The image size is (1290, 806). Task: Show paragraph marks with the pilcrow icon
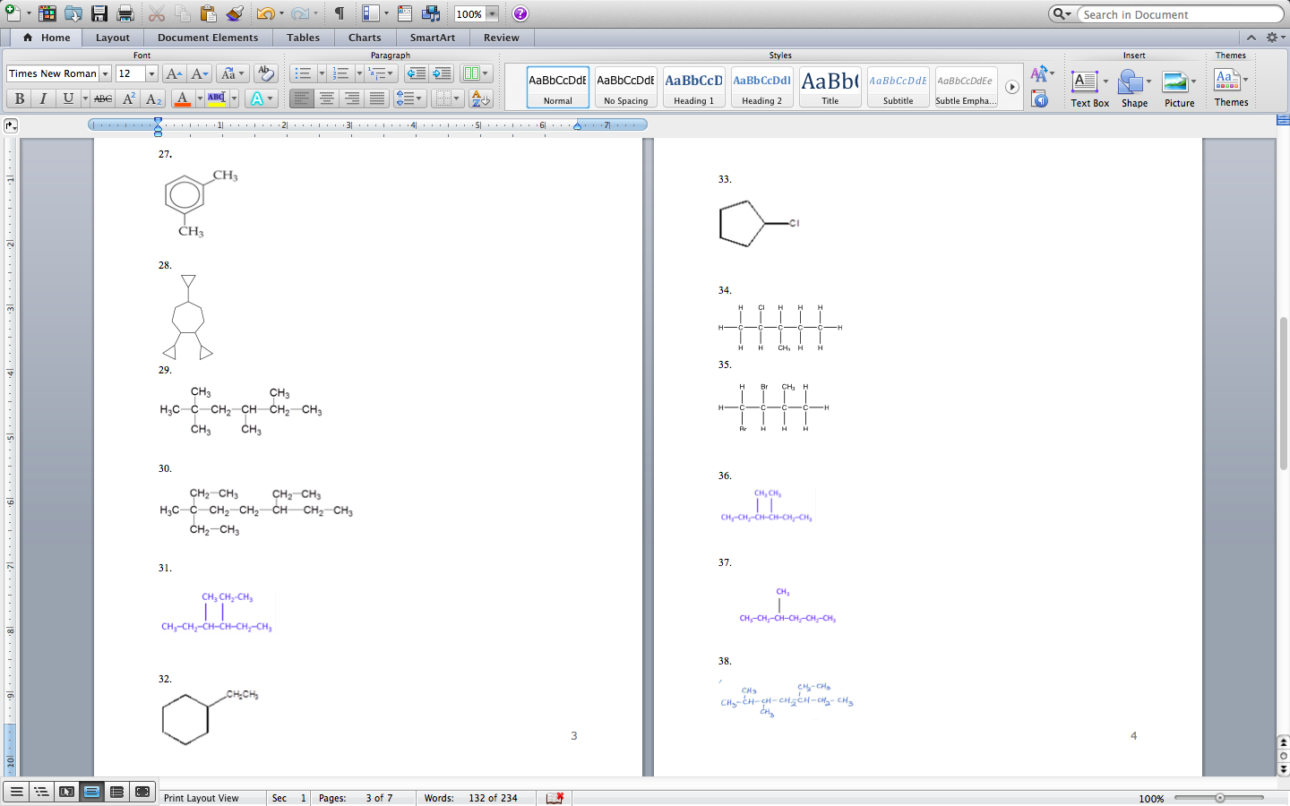[x=340, y=13]
